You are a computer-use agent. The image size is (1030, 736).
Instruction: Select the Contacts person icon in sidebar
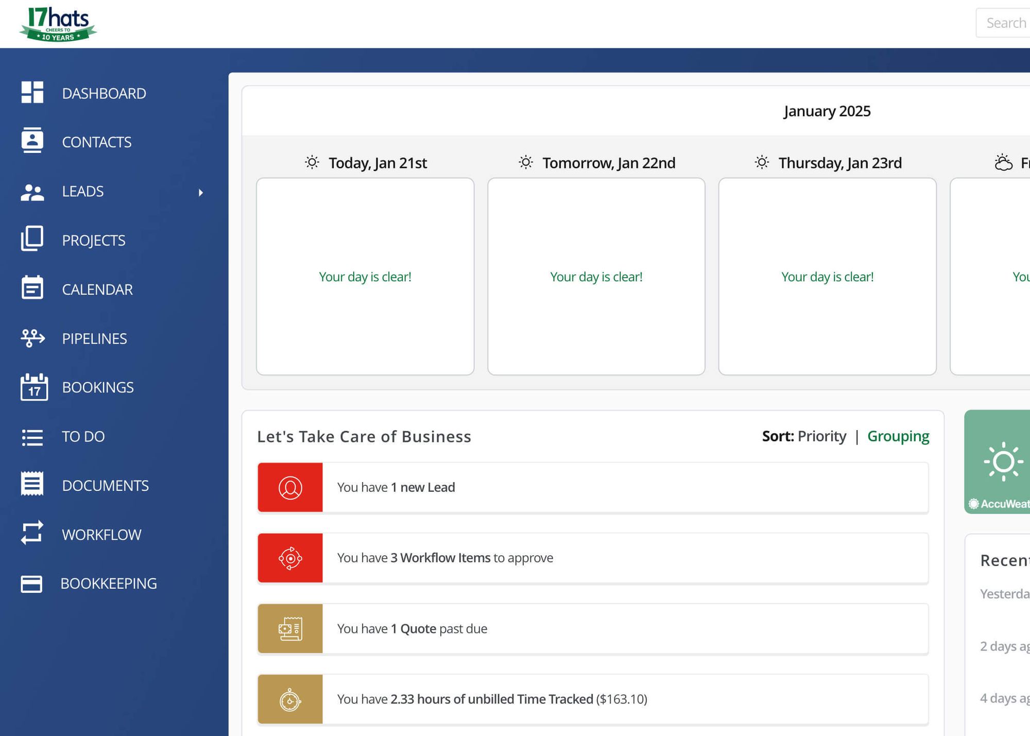coord(32,141)
